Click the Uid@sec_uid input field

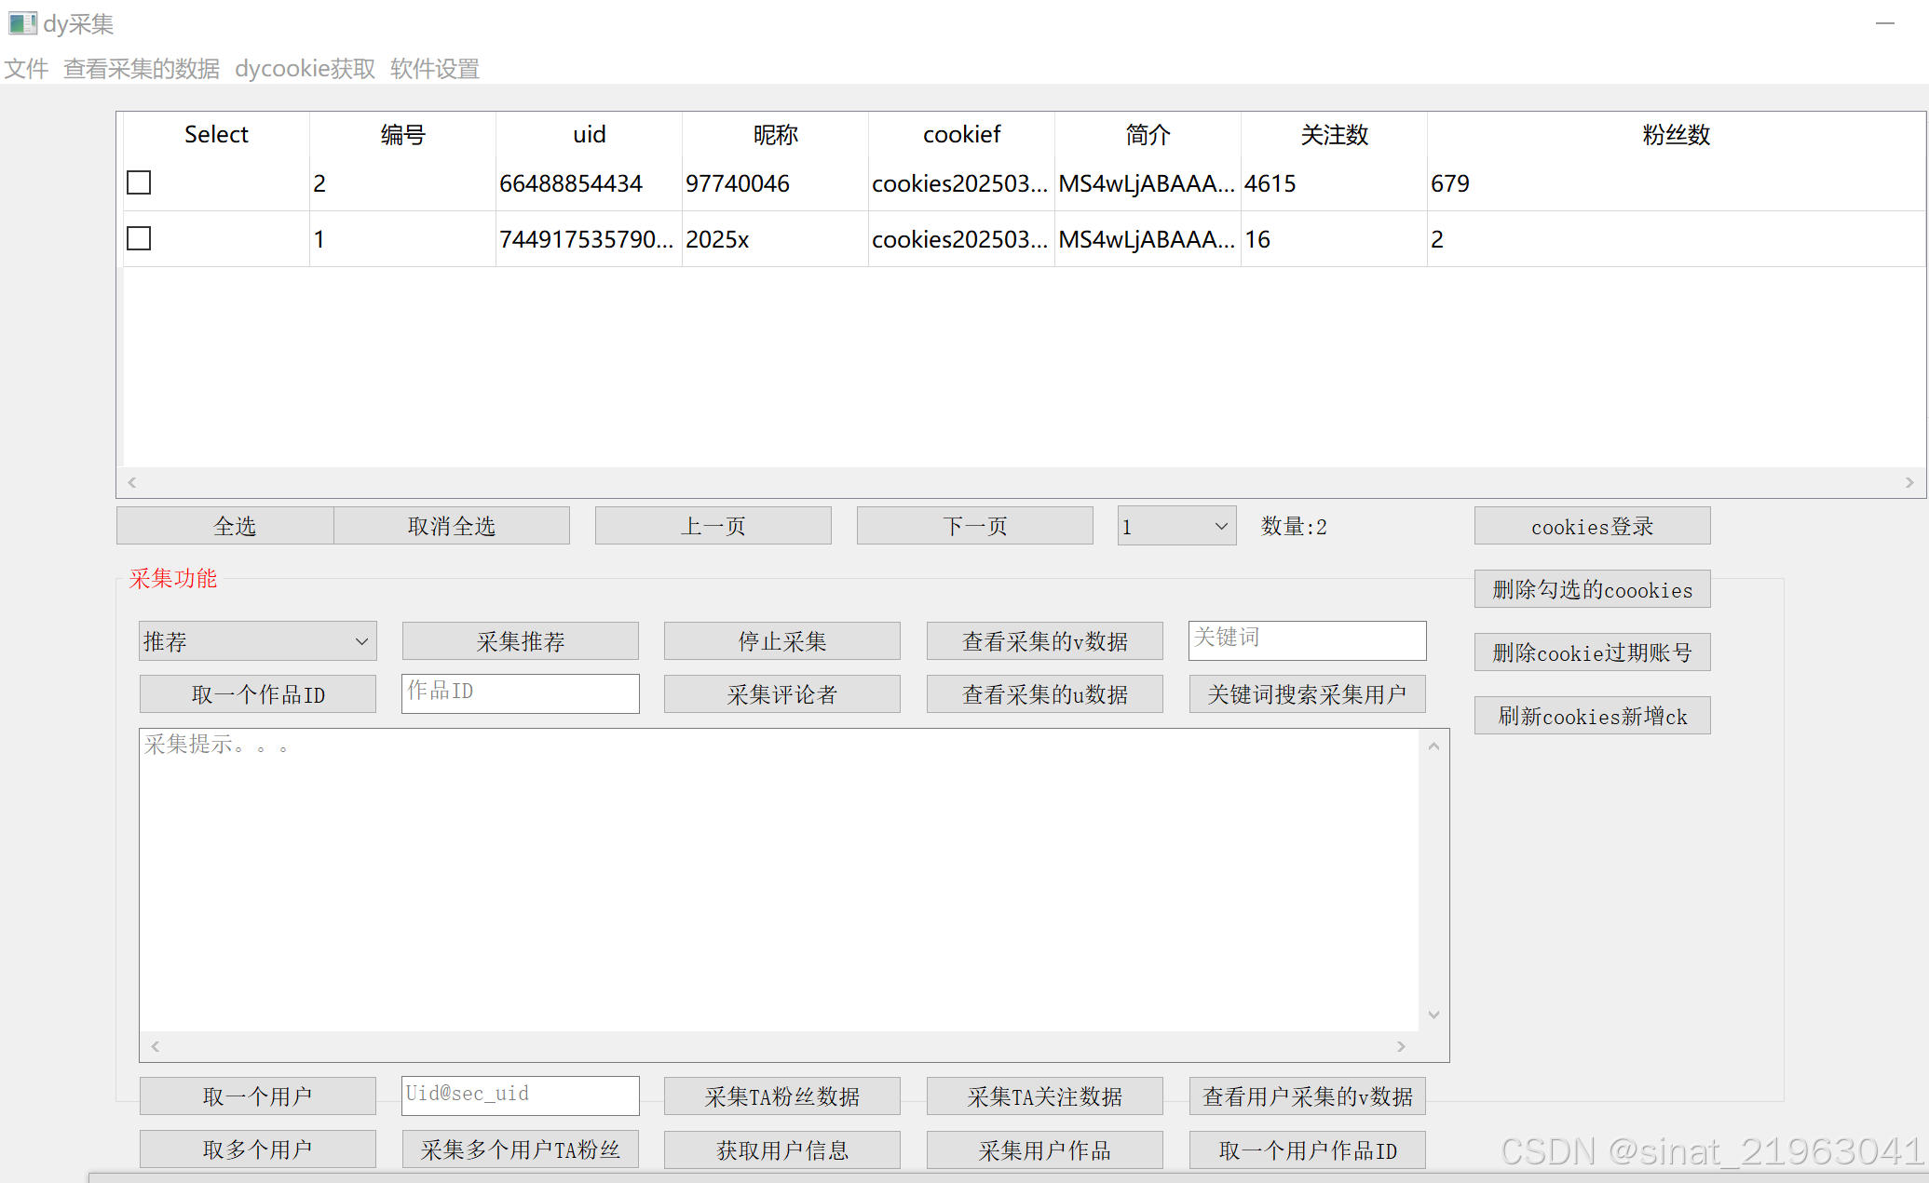point(520,1095)
